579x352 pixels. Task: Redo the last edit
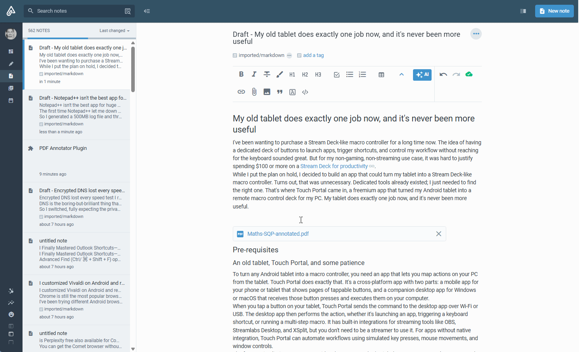[456, 74]
